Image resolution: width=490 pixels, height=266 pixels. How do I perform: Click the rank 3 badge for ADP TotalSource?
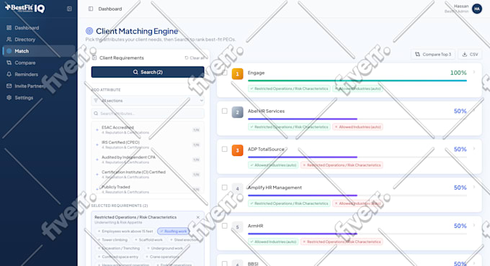(238, 150)
